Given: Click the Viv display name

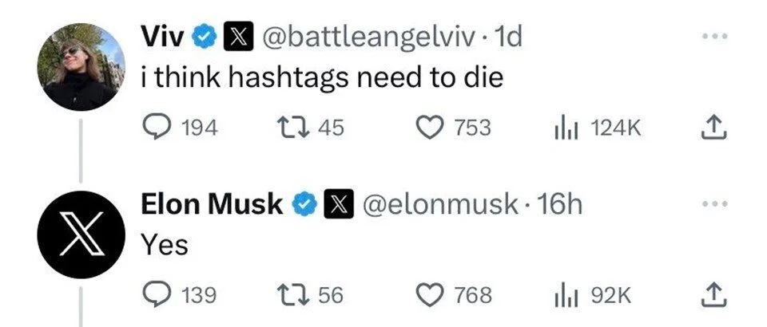Looking at the screenshot, I should click(164, 37).
